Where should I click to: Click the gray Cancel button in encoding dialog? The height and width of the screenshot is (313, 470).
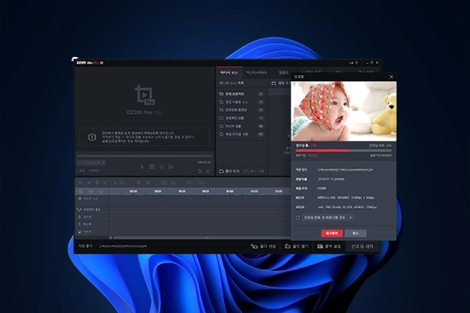click(x=355, y=233)
